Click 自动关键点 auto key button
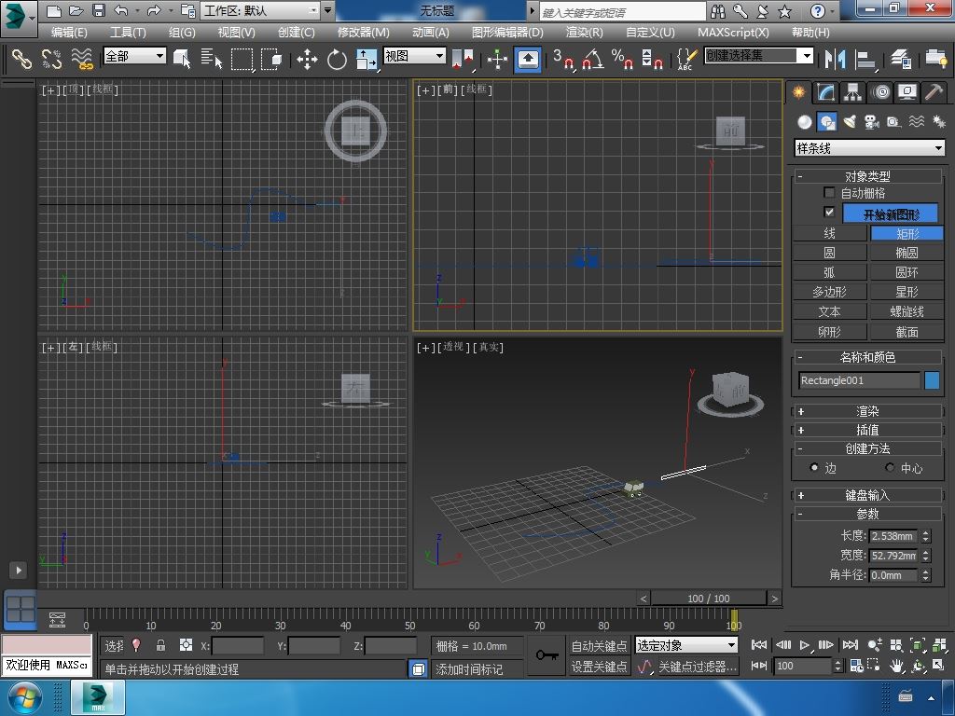Viewport: 955px width, 716px height. tap(599, 646)
